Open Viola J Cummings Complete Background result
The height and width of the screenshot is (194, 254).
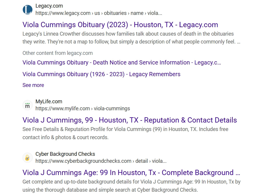tap(131, 173)
